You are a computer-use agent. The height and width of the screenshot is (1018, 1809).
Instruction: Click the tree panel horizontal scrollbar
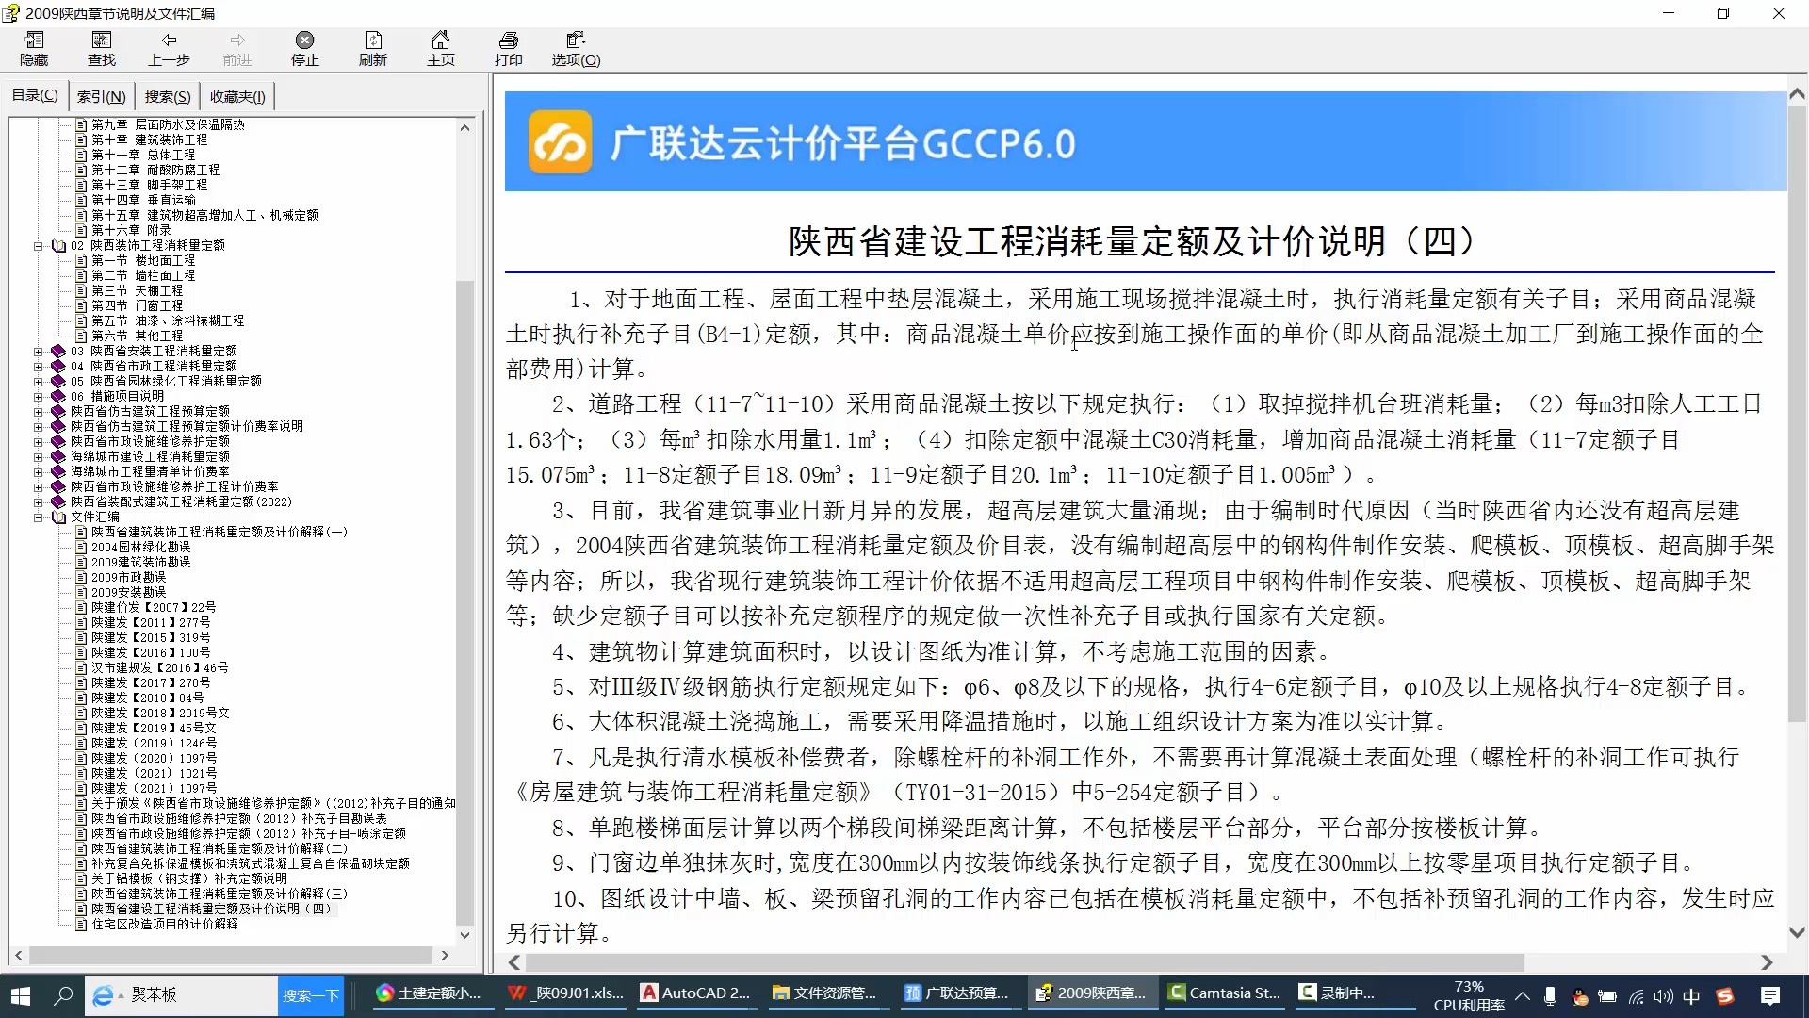[x=231, y=956]
